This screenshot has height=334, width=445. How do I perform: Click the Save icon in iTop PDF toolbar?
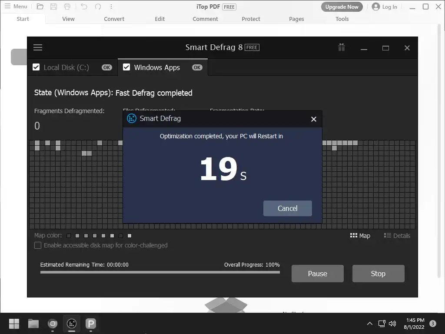coord(53,6)
